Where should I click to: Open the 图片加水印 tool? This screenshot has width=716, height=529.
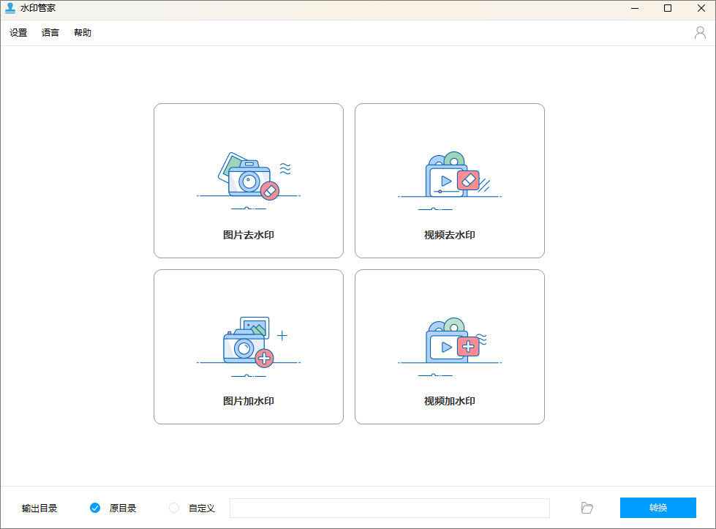[248, 347]
